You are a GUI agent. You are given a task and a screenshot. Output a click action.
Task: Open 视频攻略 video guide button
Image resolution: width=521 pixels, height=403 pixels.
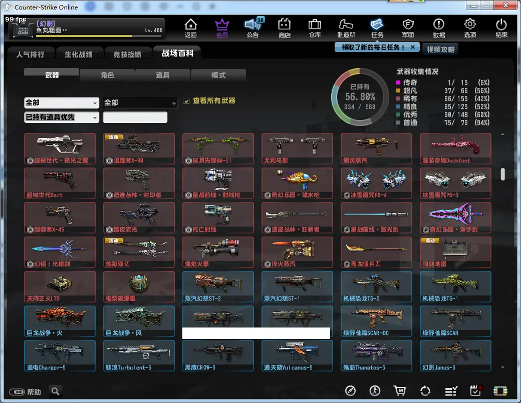coord(440,49)
